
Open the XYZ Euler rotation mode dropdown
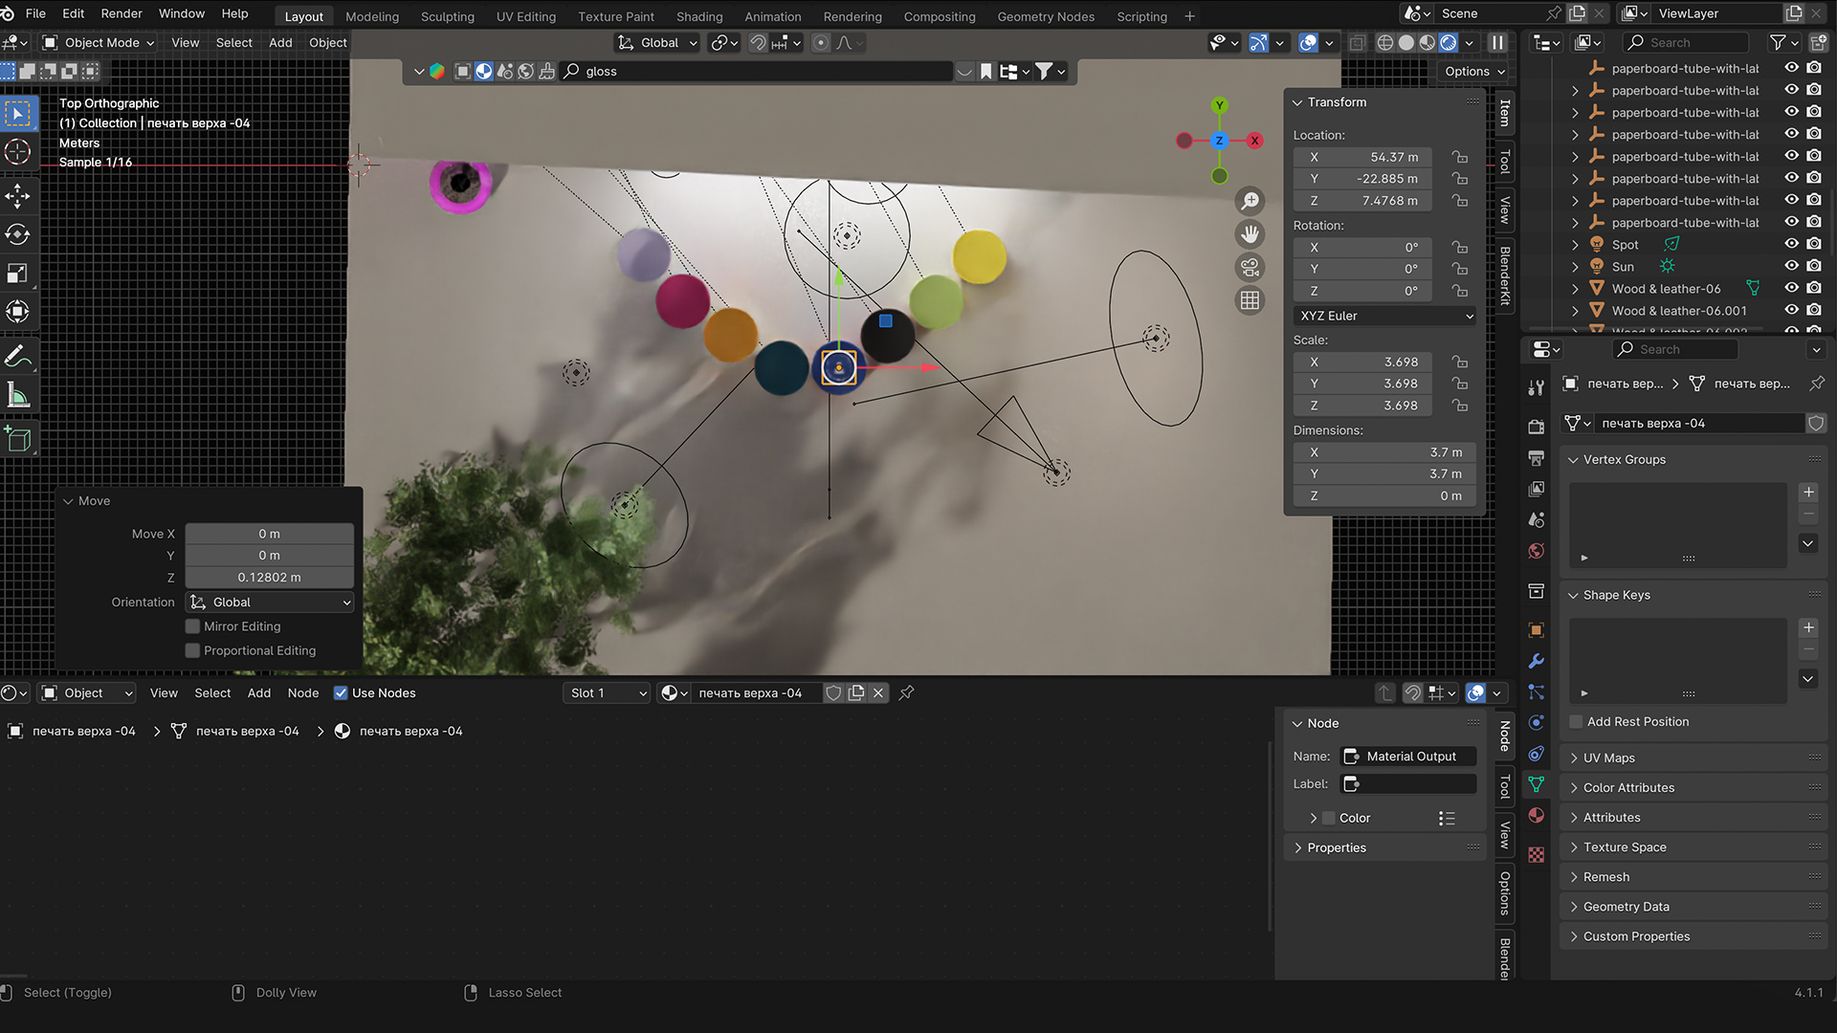pos(1384,316)
